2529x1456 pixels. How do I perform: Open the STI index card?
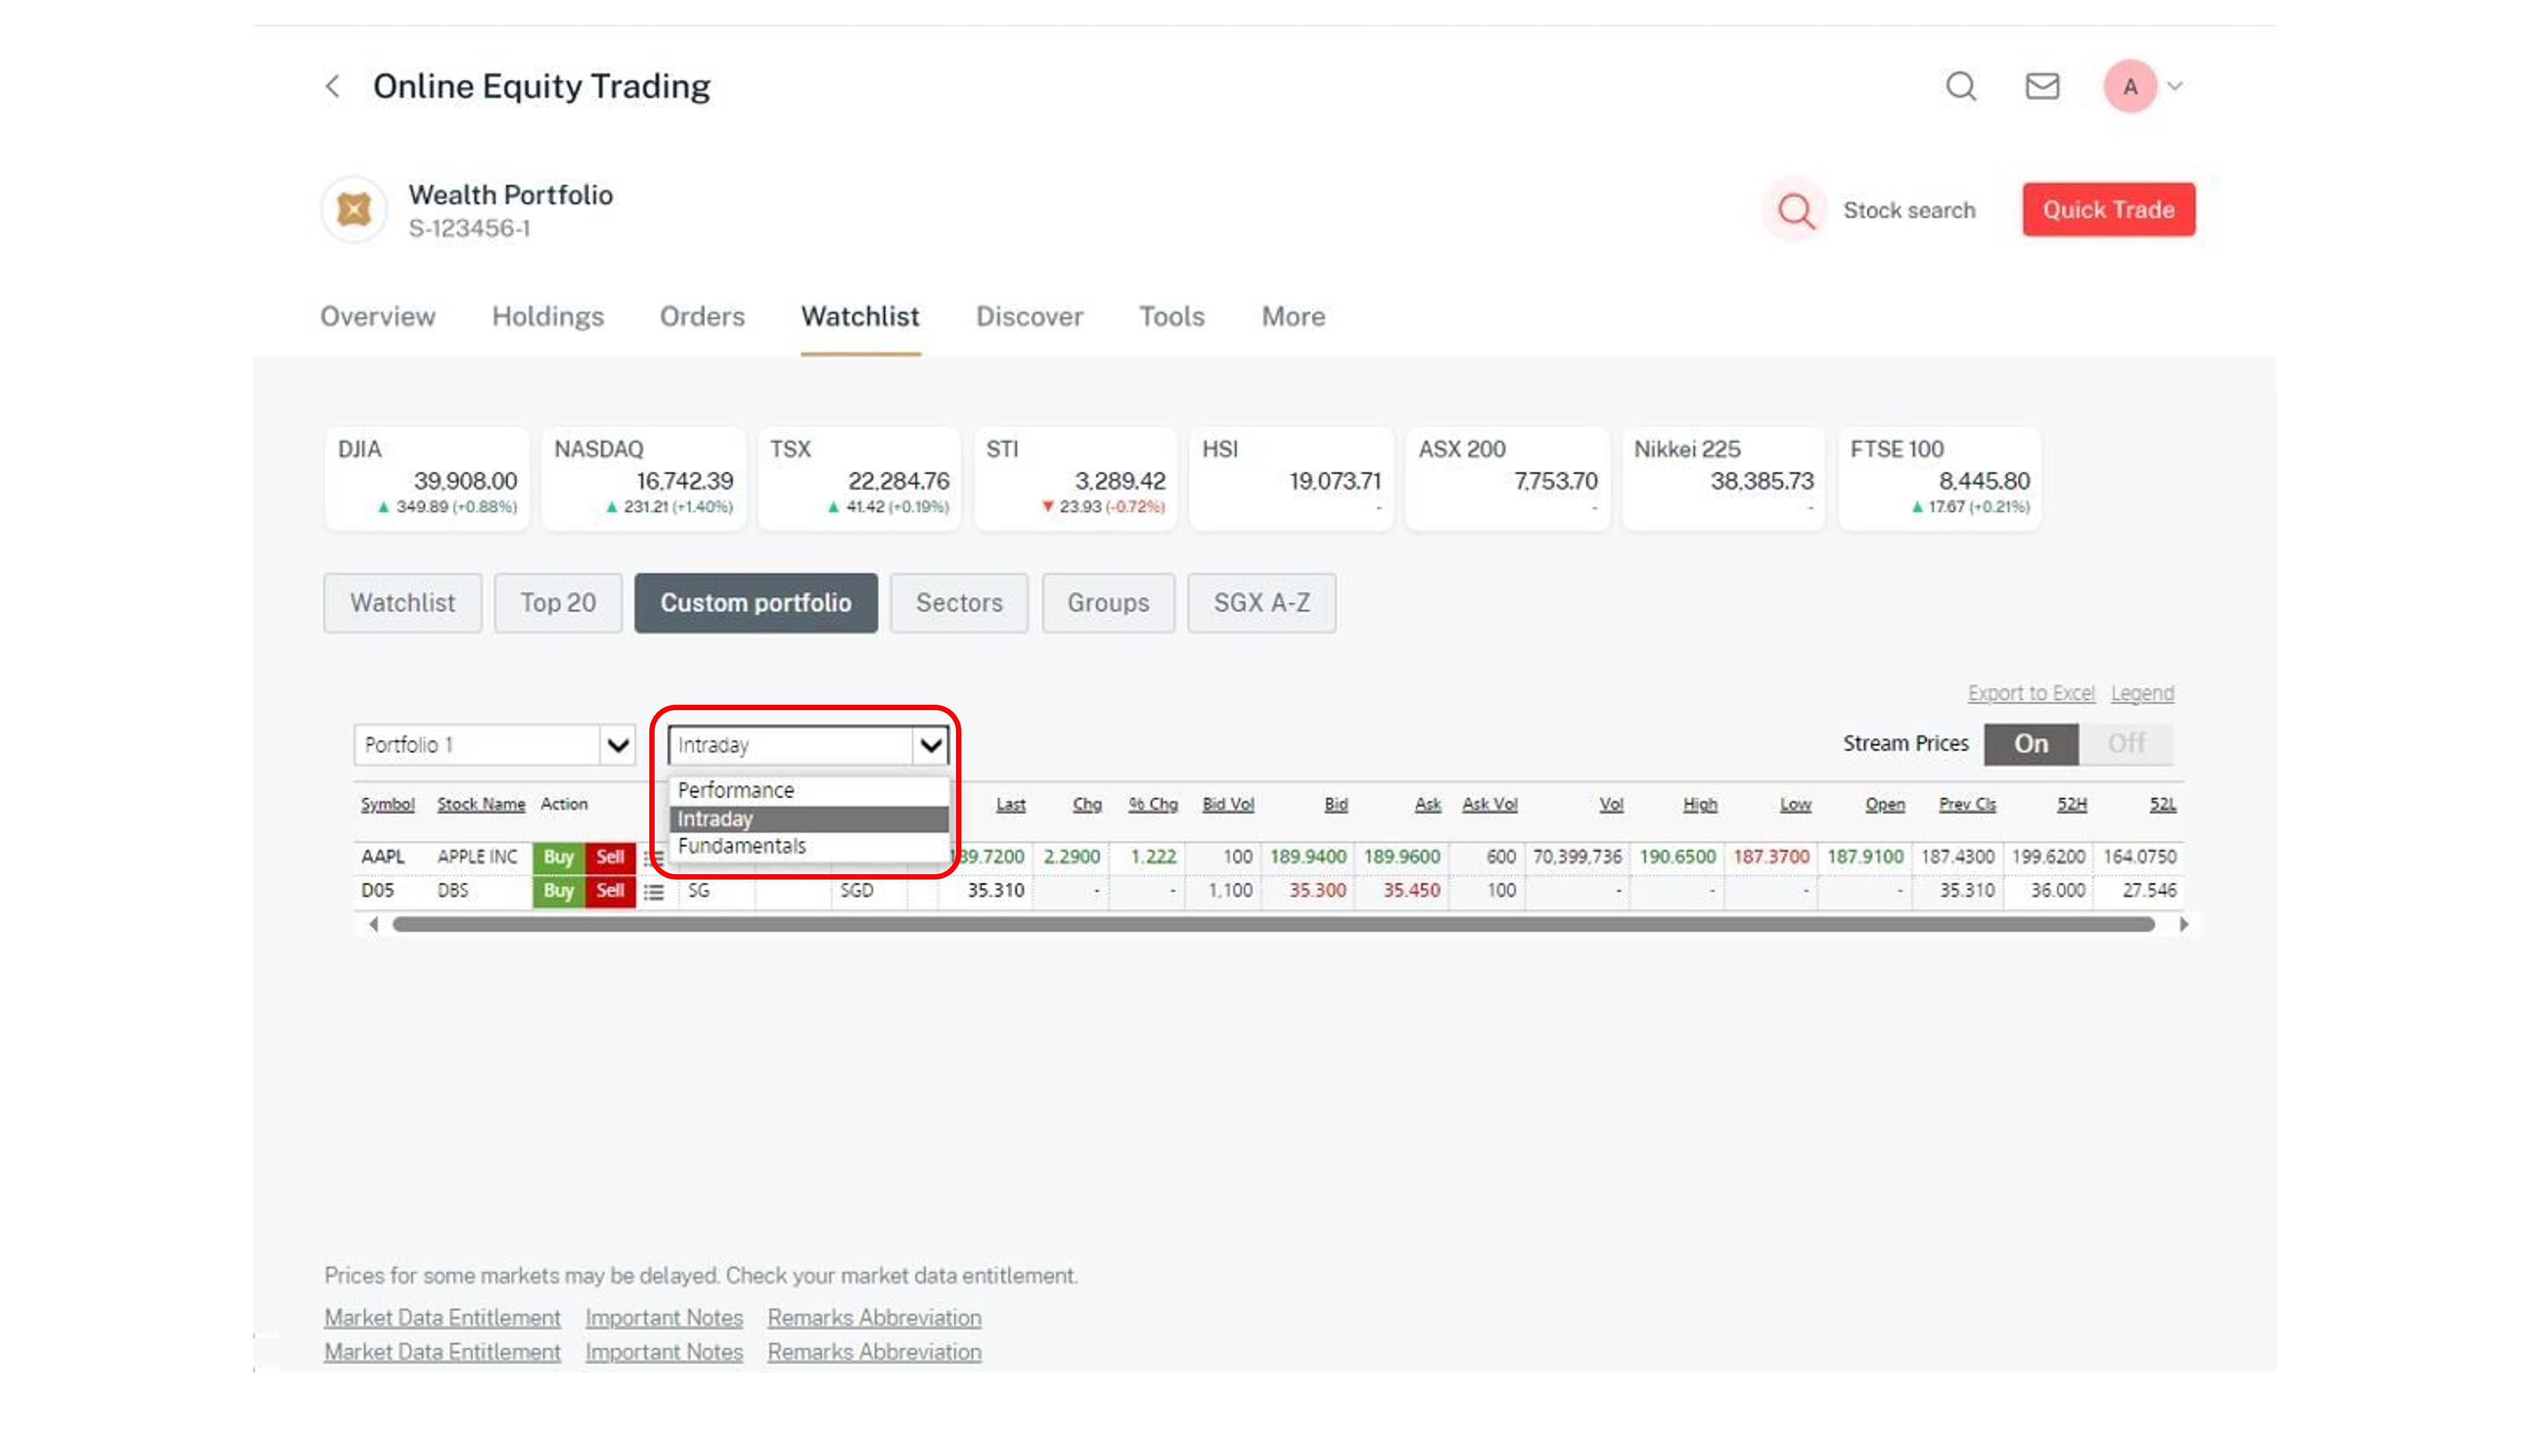pos(1076,478)
